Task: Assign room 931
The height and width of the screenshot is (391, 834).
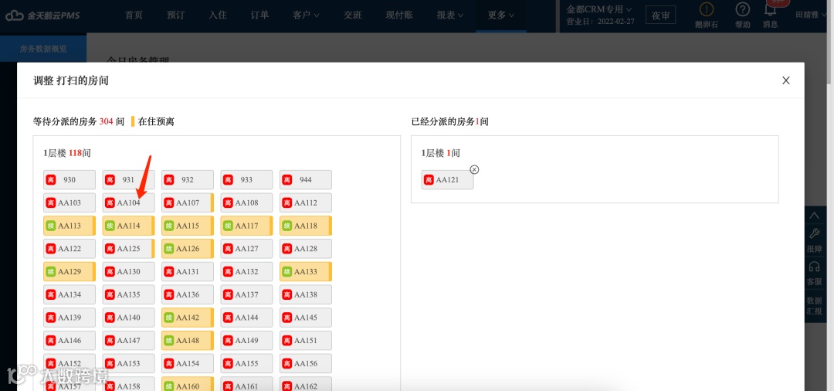Action: pos(129,180)
